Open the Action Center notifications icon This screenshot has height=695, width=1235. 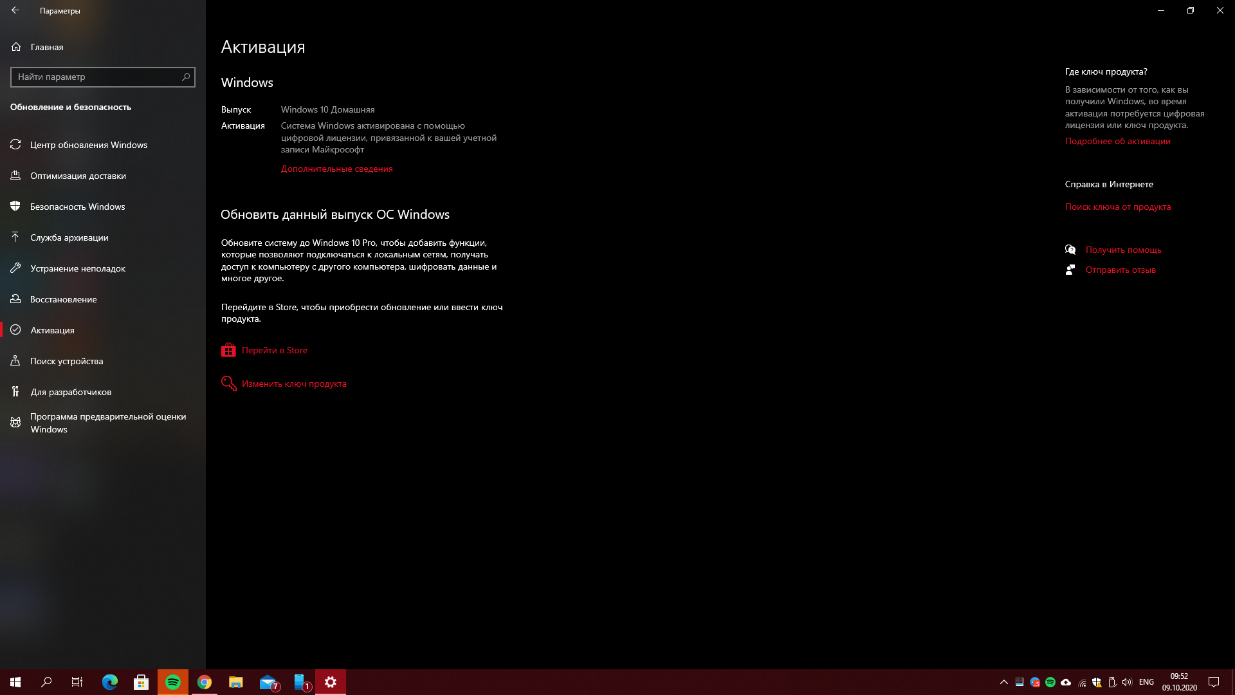pos(1214,682)
